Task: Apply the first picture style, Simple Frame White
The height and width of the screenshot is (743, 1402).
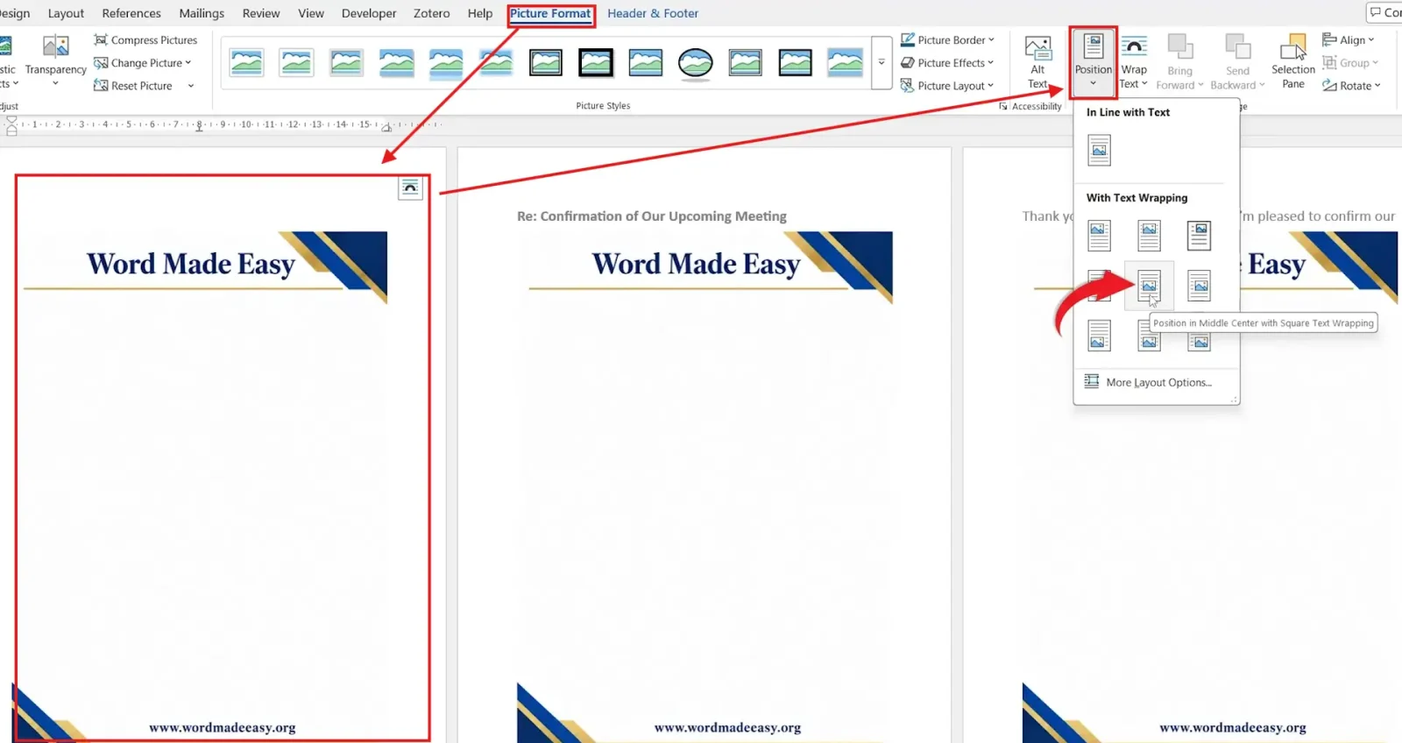Action: click(x=246, y=63)
